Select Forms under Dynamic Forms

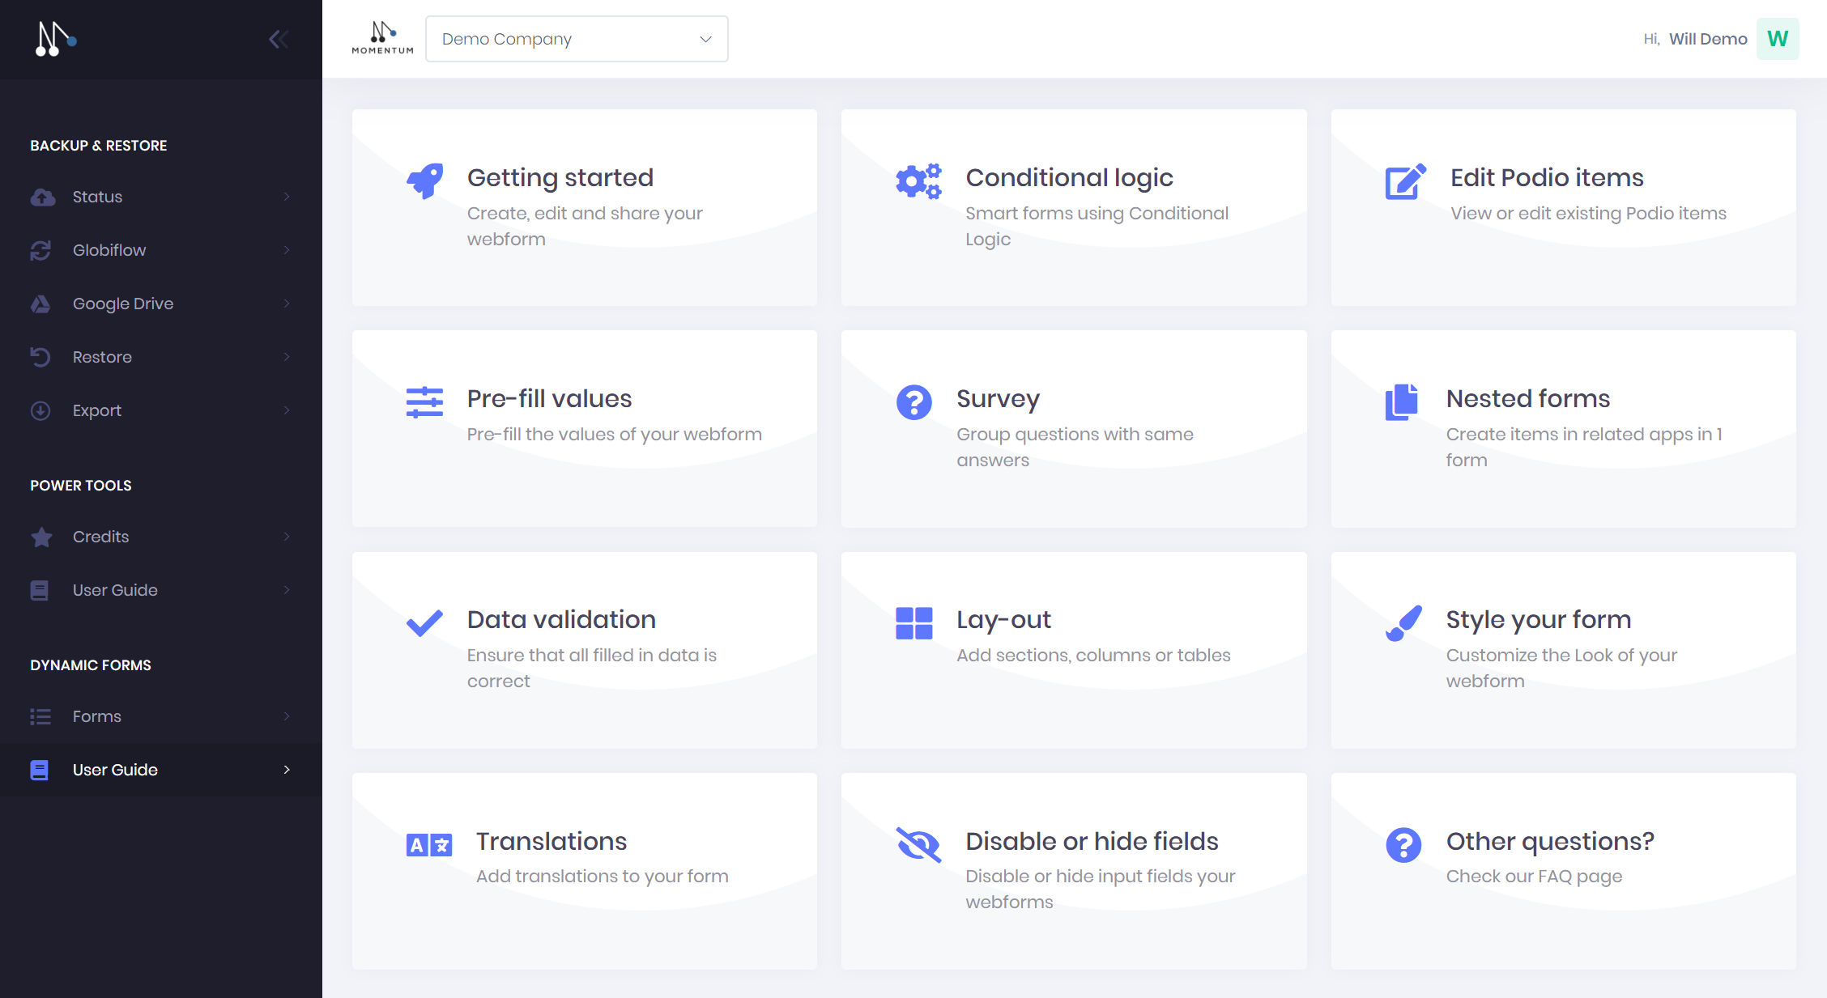pyautogui.click(x=96, y=716)
